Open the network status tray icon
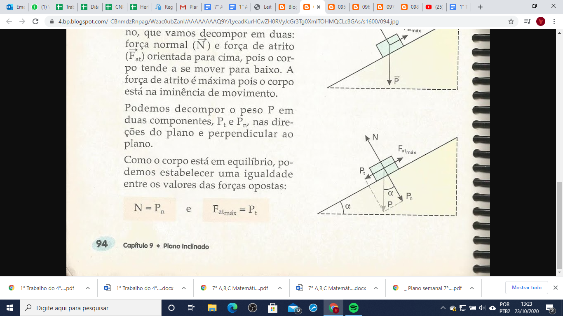 [462, 308]
